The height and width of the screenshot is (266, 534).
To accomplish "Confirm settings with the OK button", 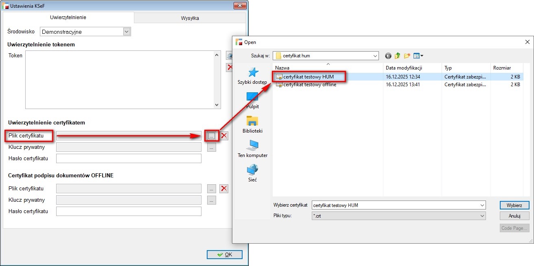I will (224, 255).
